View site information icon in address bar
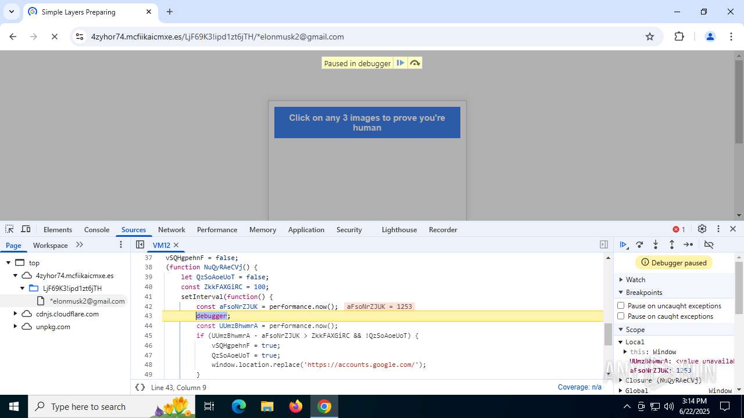The height and width of the screenshot is (418, 744). coord(80,37)
